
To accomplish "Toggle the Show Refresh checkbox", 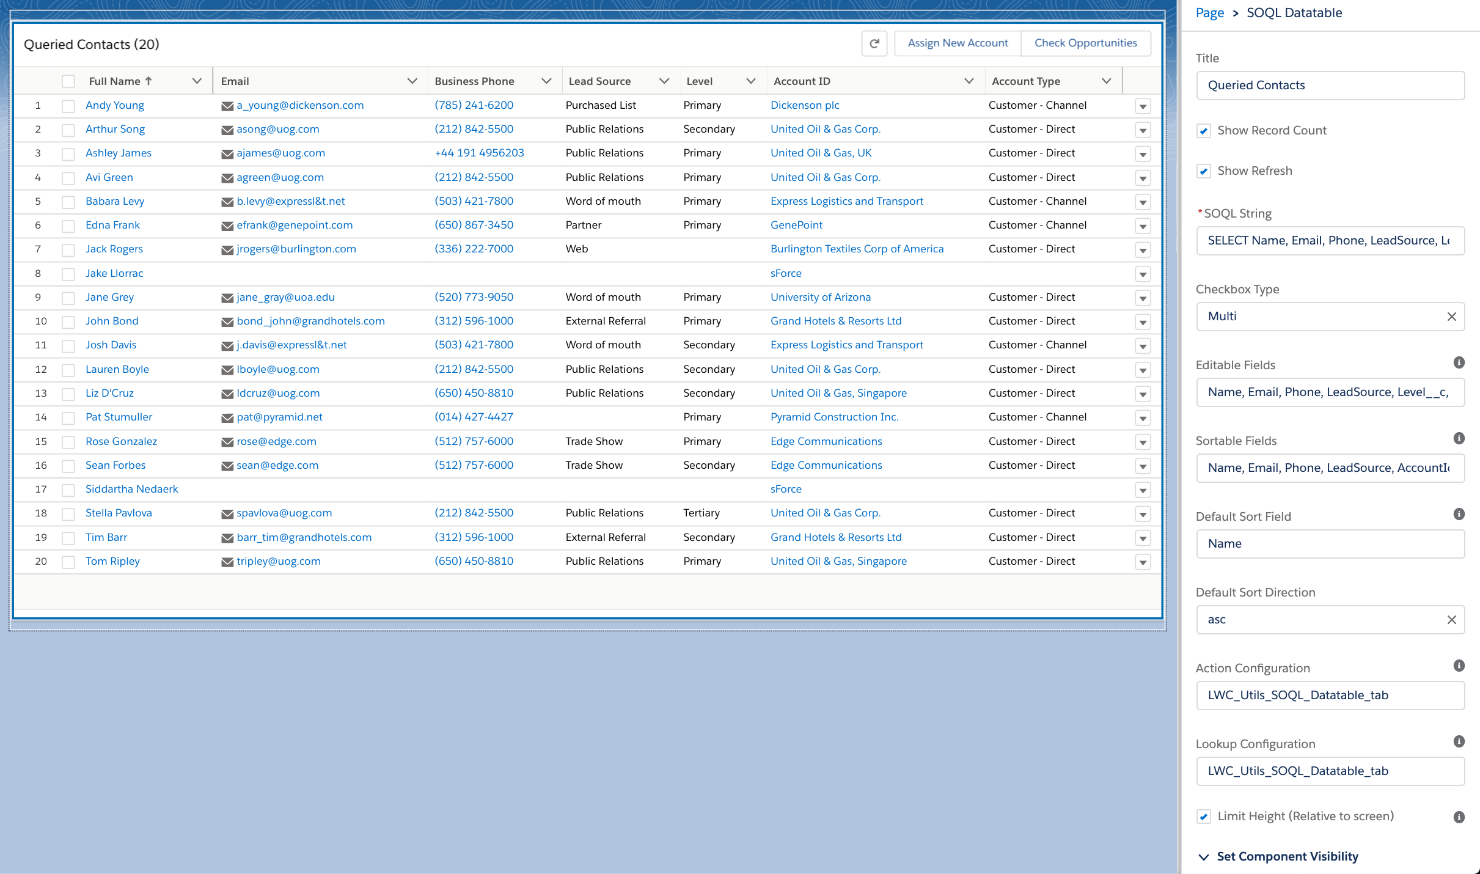I will [x=1203, y=171].
